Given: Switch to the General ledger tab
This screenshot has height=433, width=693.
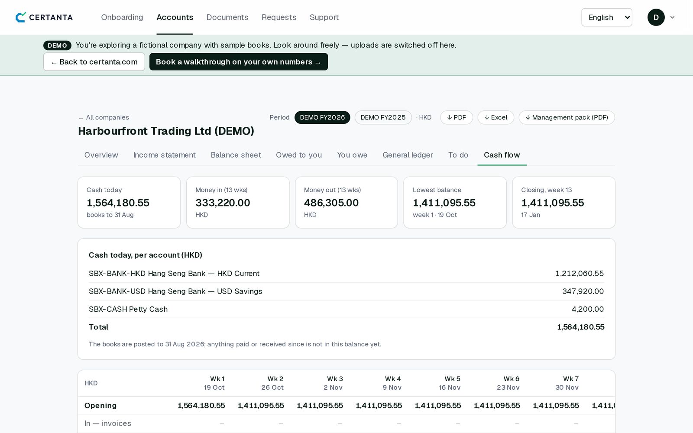Looking at the screenshot, I should coord(408,155).
